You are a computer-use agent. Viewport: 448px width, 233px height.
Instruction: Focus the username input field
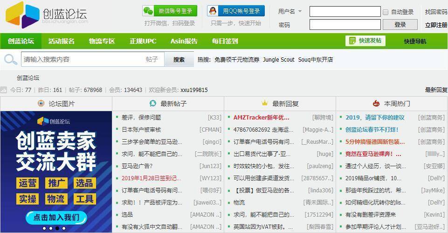point(345,12)
